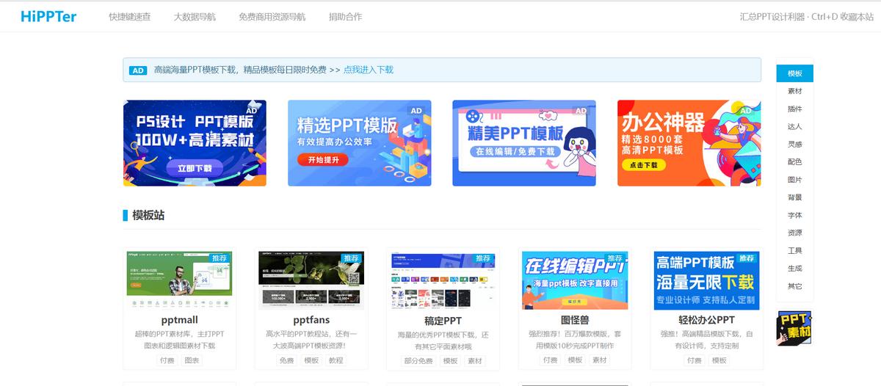Go to 大数据导航 in the top navigation

click(195, 16)
